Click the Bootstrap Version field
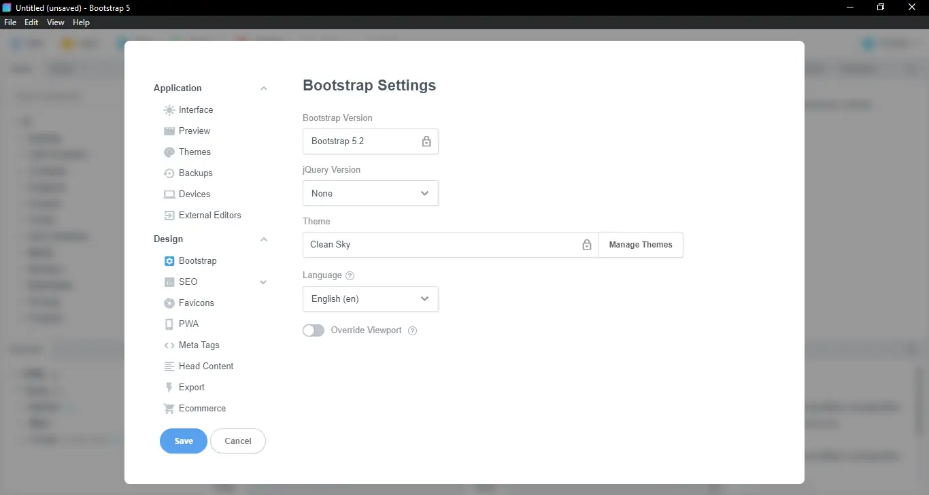Image resolution: width=929 pixels, height=495 pixels. point(371,141)
